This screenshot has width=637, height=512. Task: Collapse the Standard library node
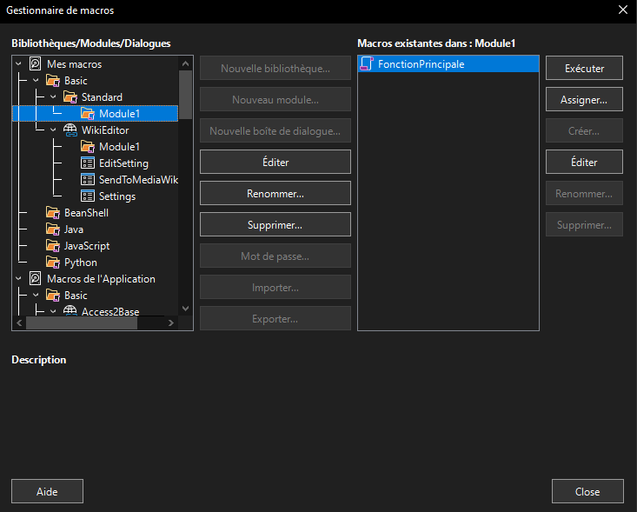(52, 97)
